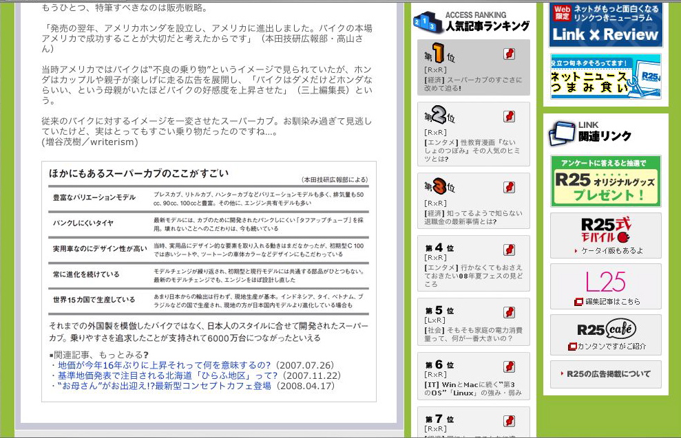This screenshot has width=681, height=438.
Task: Open rank 4 article 08年夏フェスの見どころ
Action: 474,276
